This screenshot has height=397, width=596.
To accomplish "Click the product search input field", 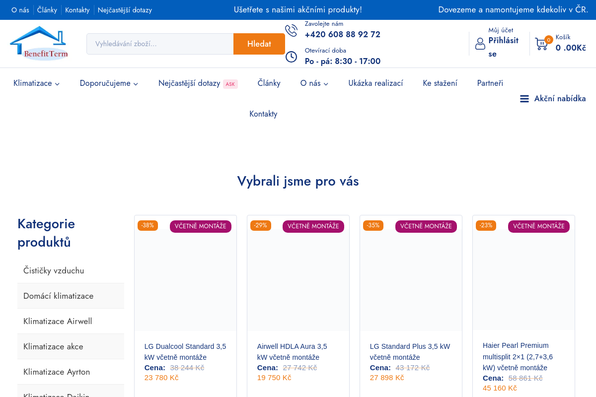I will coord(160,44).
